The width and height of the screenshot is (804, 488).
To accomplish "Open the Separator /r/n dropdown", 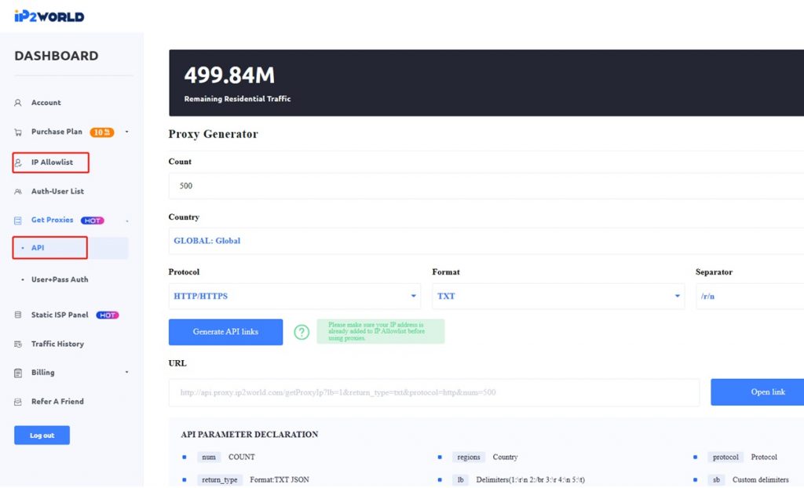I will coord(750,296).
